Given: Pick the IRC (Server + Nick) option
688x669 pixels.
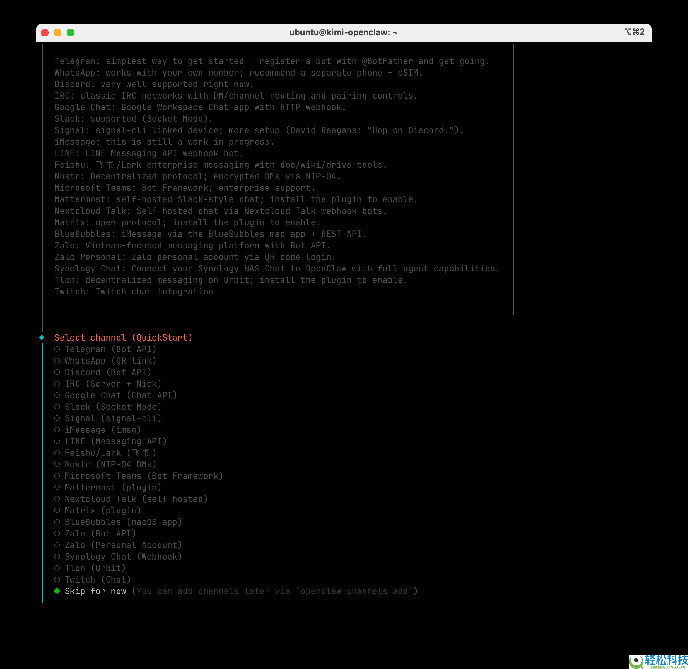Looking at the screenshot, I should tap(108, 384).
